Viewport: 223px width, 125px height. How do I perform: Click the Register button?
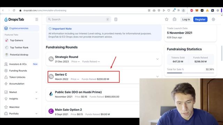200,19
